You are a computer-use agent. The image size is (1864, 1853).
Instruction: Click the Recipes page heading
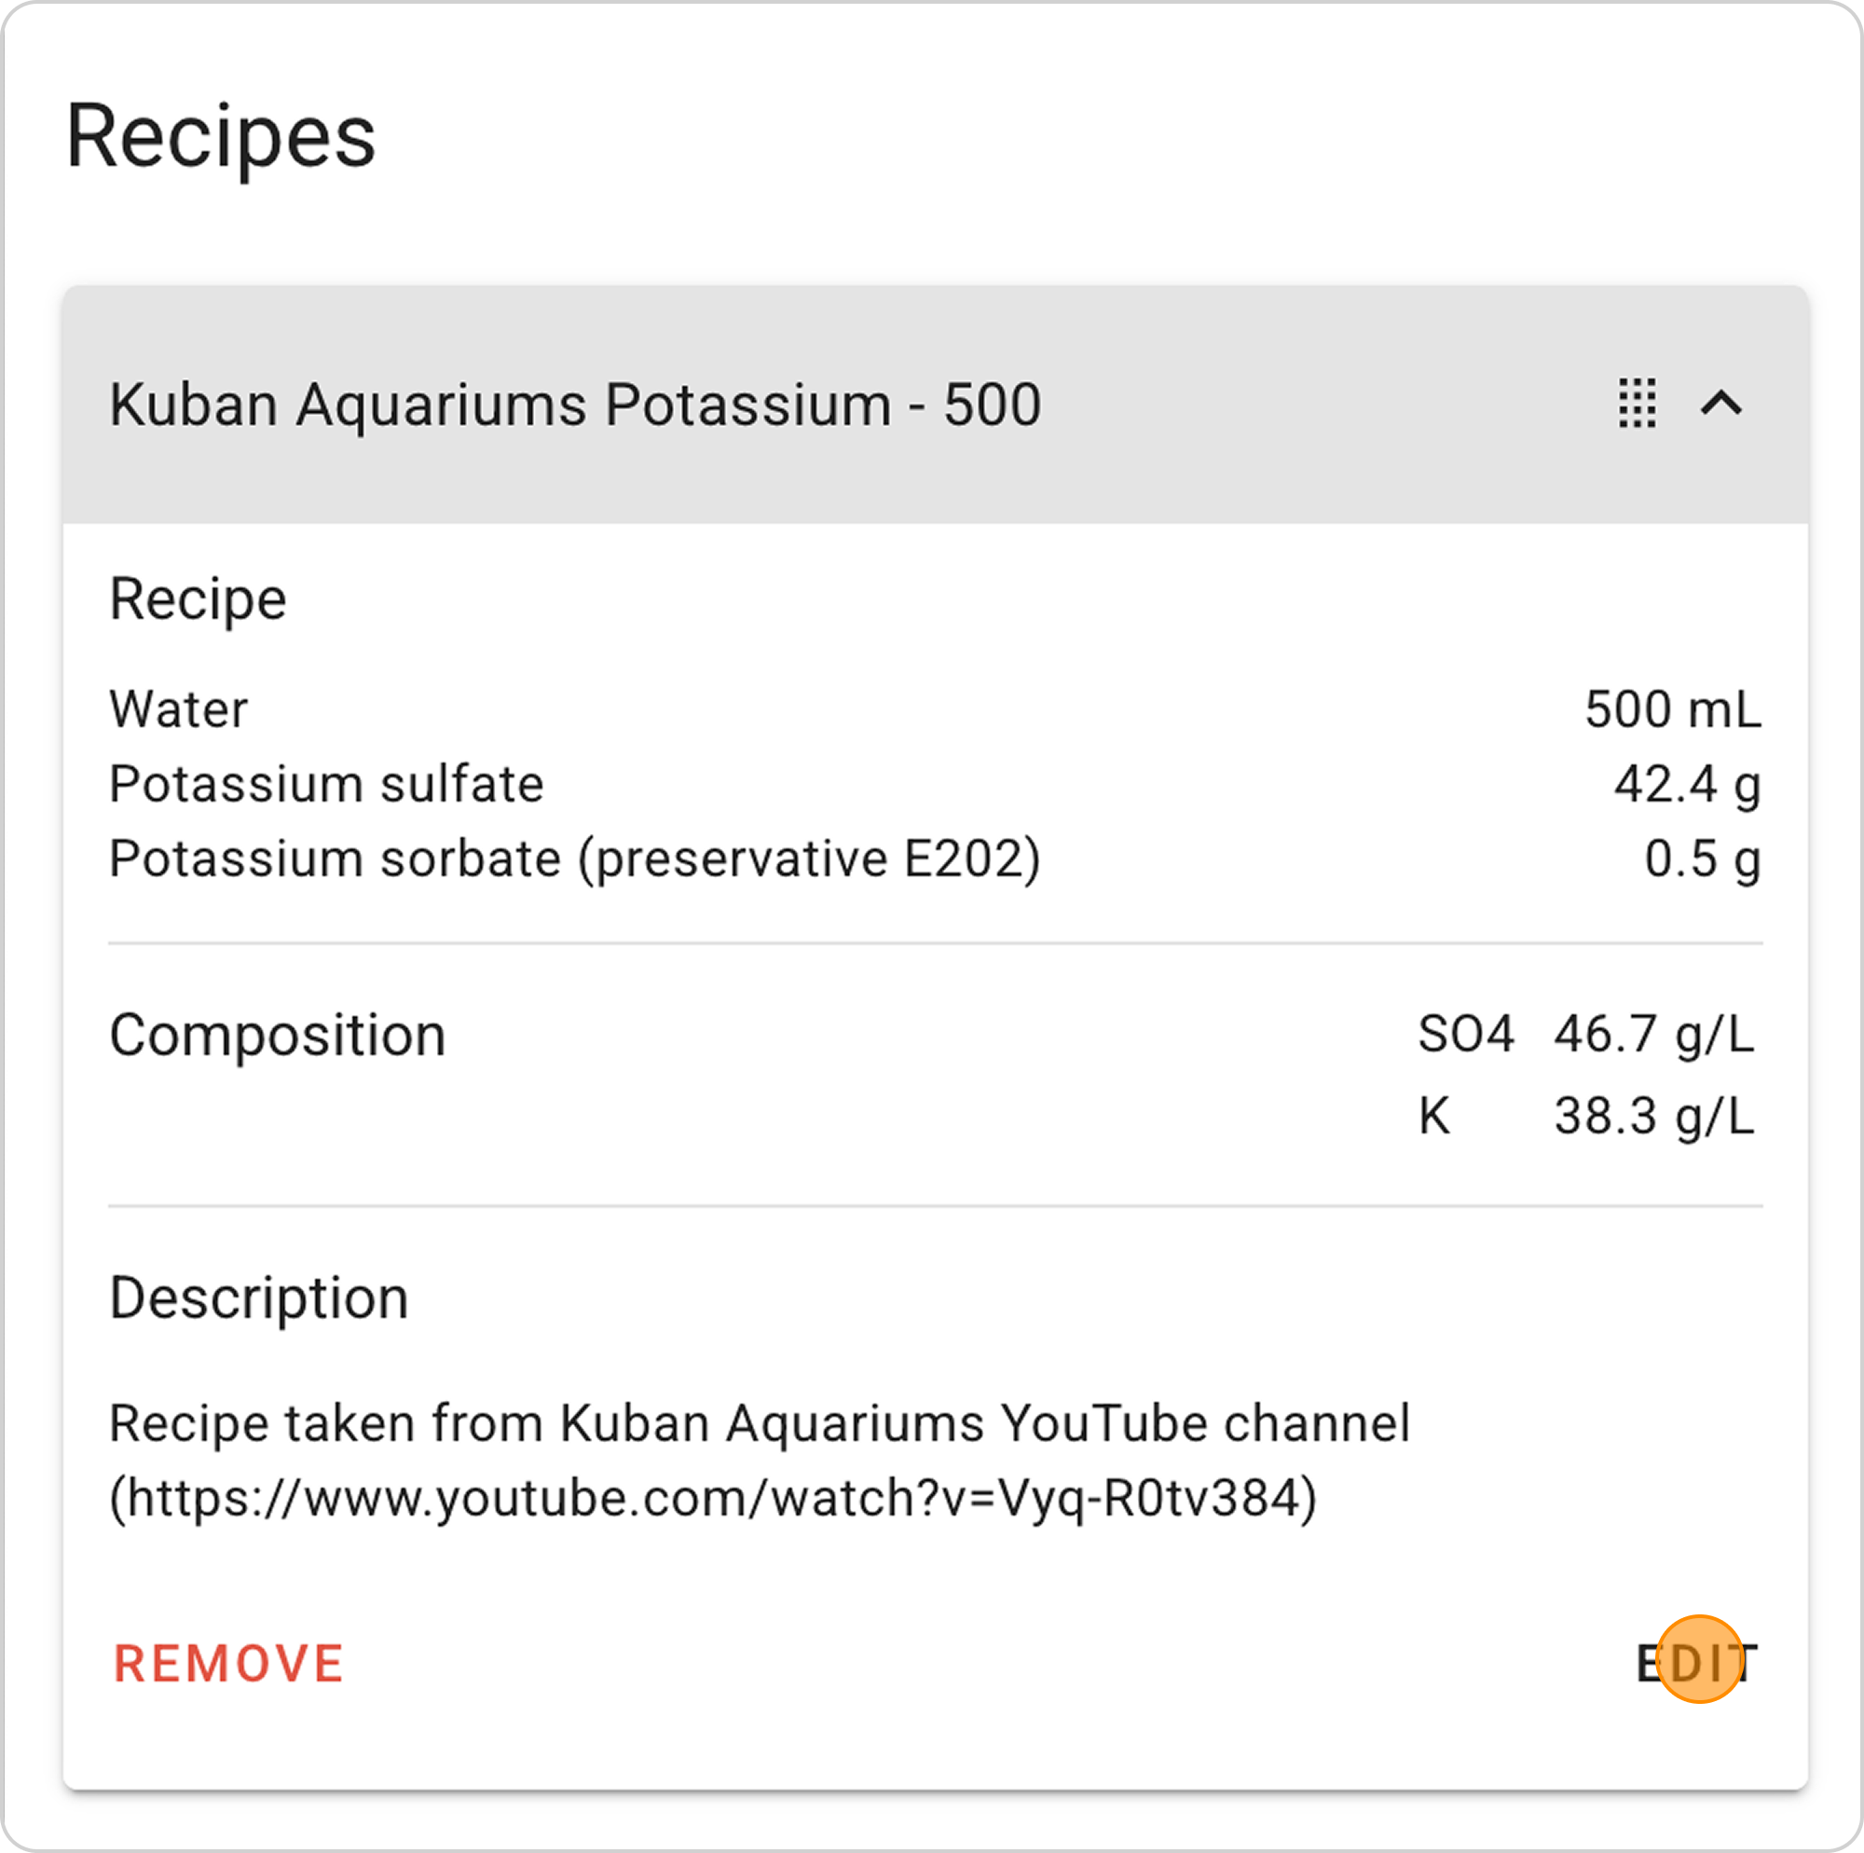pyautogui.click(x=221, y=137)
